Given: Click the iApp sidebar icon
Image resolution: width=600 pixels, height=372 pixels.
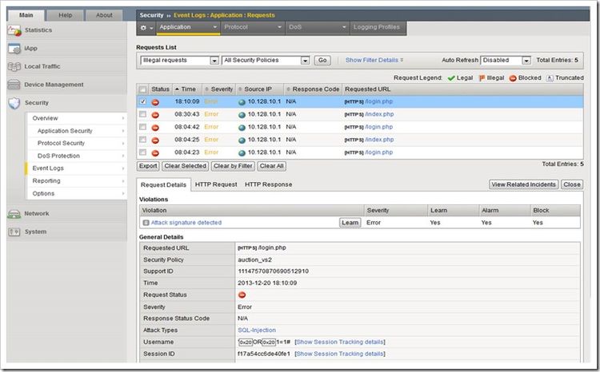Looking at the screenshot, I should pos(14,49).
